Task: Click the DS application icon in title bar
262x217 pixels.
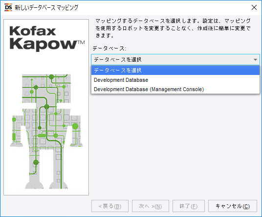Action: [x=8, y=7]
